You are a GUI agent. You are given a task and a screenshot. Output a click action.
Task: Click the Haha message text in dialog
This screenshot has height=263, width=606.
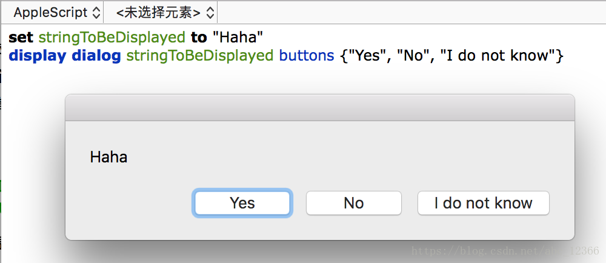108,157
